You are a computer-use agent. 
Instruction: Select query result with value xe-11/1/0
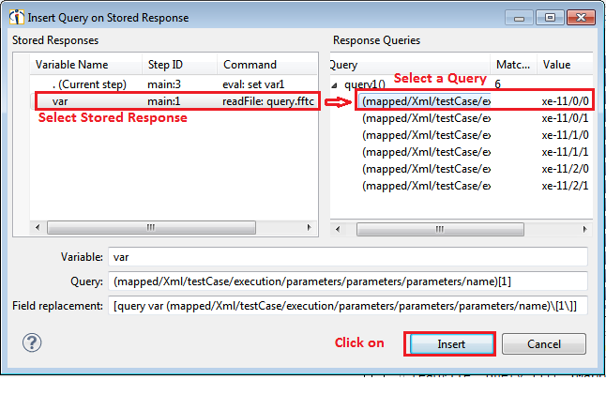pos(427,134)
